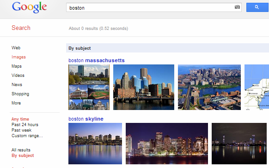Screen dimensions: 269x168
Task: Open the Web search category
Action: [x=16, y=48]
